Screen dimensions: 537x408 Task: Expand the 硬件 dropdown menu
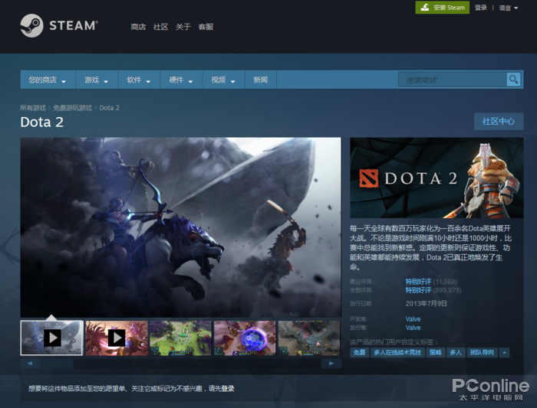tap(181, 80)
